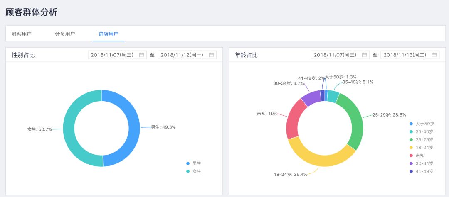Click calendar icon in gender chart end date

coord(211,55)
